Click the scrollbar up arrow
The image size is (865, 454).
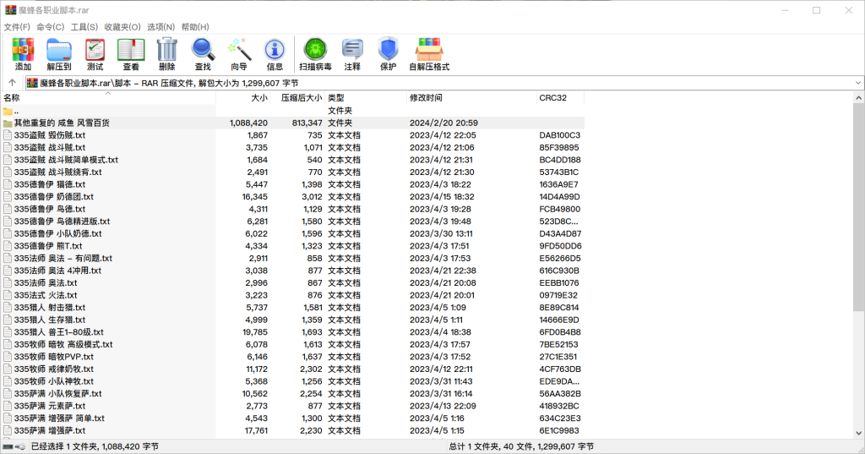[x=858, y=98]
